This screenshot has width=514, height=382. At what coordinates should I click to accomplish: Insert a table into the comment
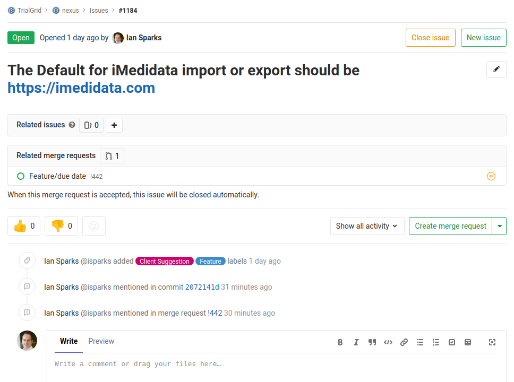(x=468, y=342)
